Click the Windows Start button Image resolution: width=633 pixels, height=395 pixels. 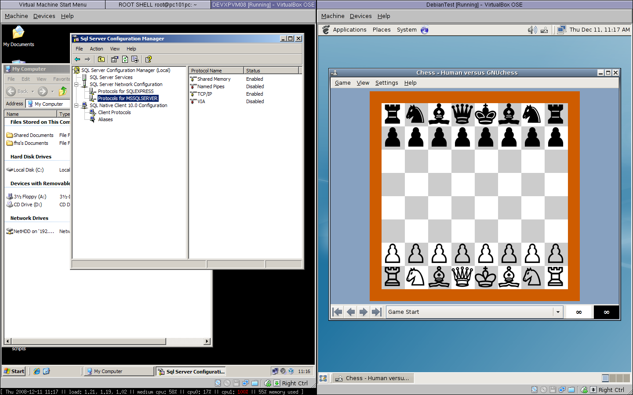tap(14, 371)
